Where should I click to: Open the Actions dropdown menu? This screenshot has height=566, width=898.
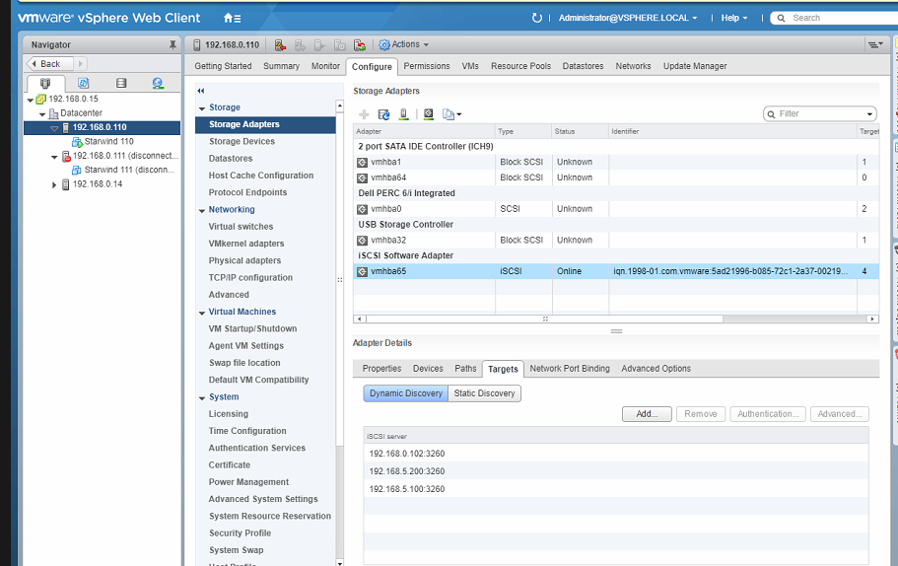pos(404,44)
